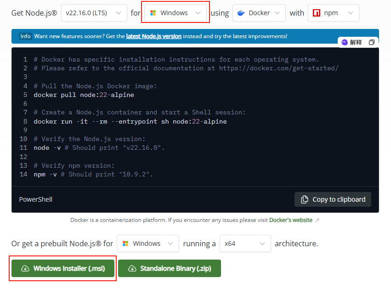Click the docker.com/get-started URL comment line

[186, 68]
